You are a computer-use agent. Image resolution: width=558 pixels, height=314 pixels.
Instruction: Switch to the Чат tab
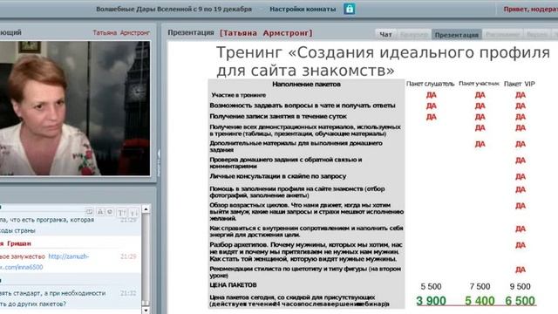tap(385, 35)
